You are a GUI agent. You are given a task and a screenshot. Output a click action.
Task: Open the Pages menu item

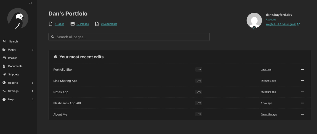[12, 50]
